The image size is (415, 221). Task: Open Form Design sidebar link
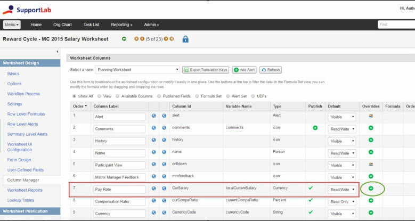19,160
